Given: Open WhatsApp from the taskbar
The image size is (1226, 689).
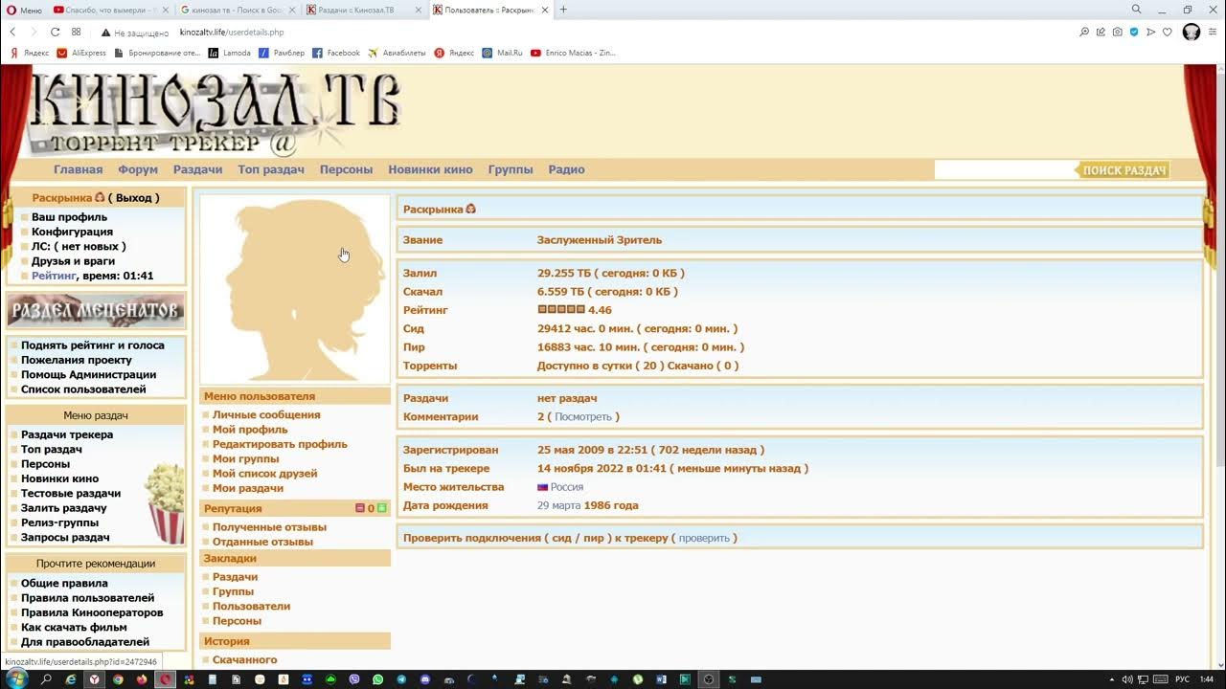Looking at the screenshot, I should [378, 679].
